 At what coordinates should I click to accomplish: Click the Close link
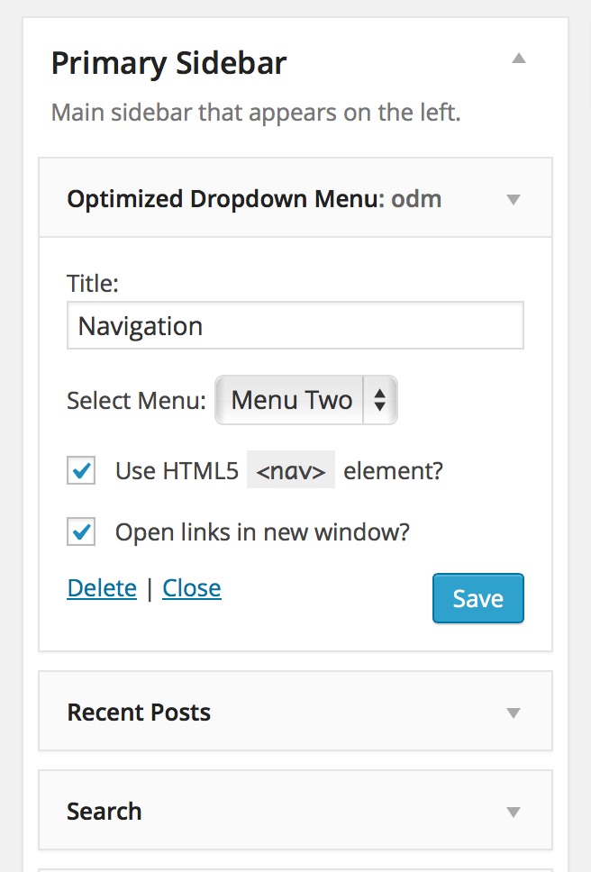(192, 588)
